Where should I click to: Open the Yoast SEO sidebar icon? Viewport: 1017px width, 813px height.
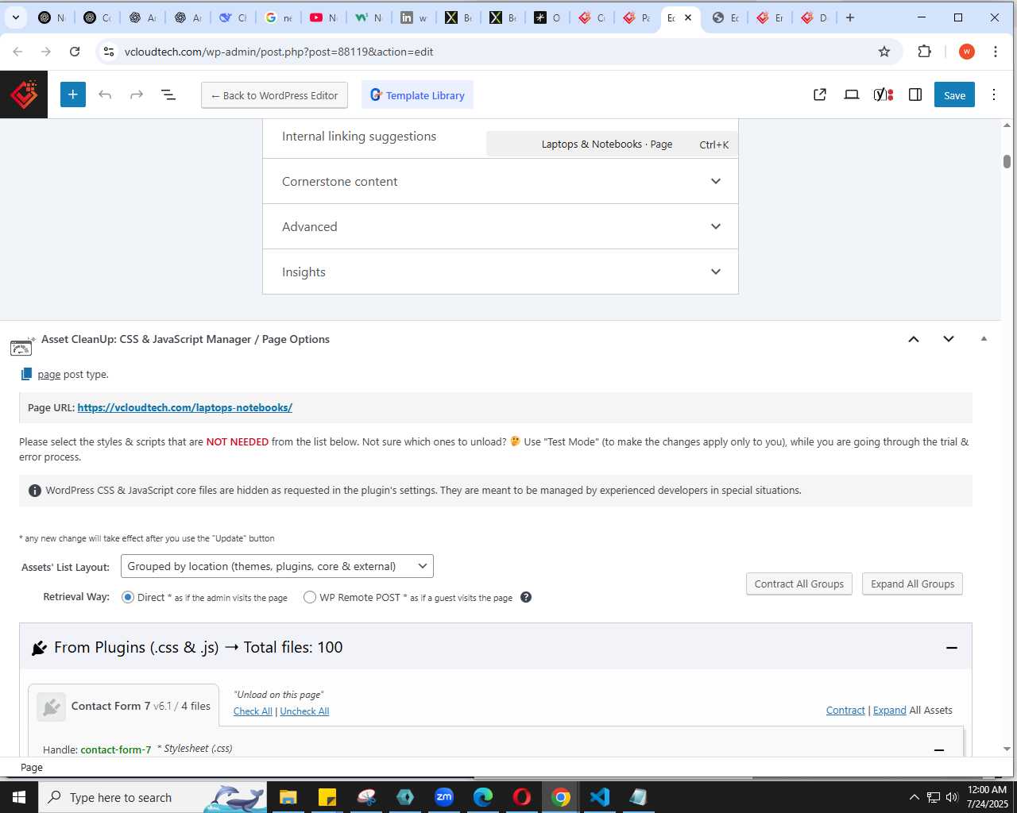point(884,94)
